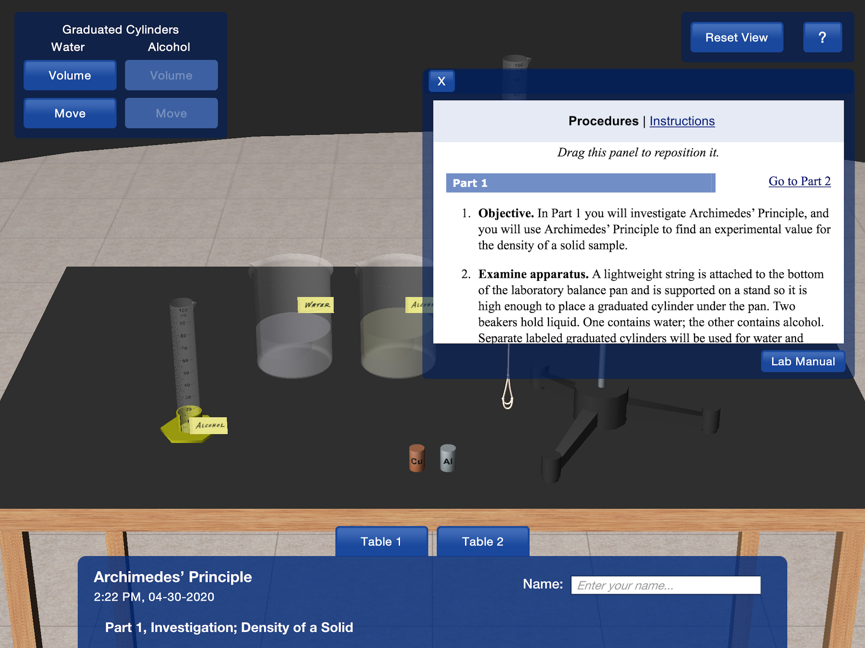Open help with the question mark button
The width and height of the screenshot is (865, 648).
[822, 38]
